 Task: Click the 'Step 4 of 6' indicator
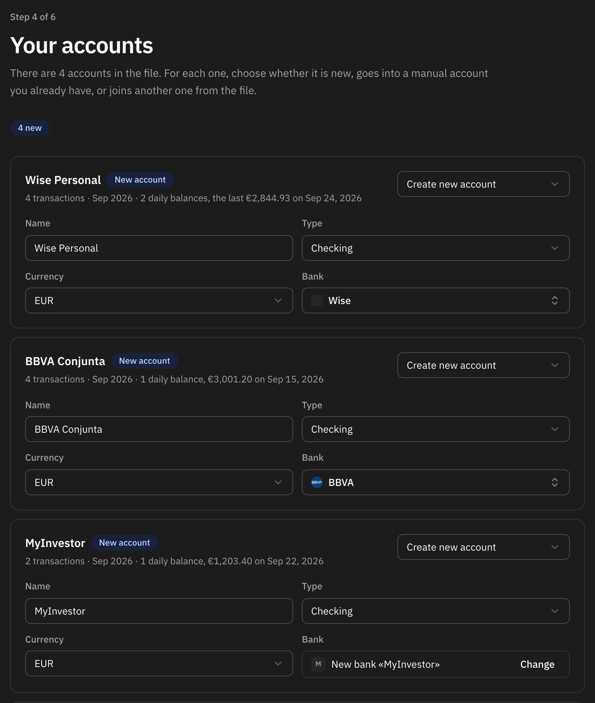[33, 17]
